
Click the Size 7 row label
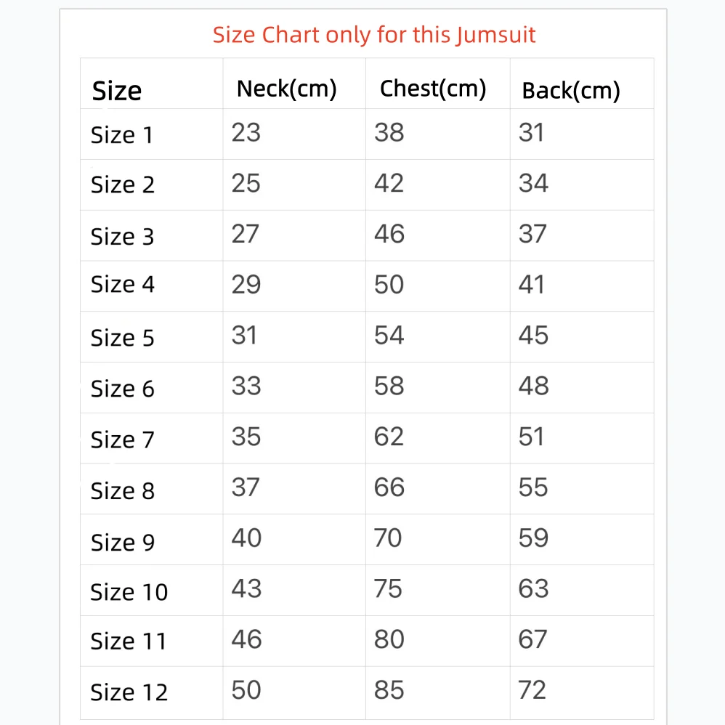point(122,440)
